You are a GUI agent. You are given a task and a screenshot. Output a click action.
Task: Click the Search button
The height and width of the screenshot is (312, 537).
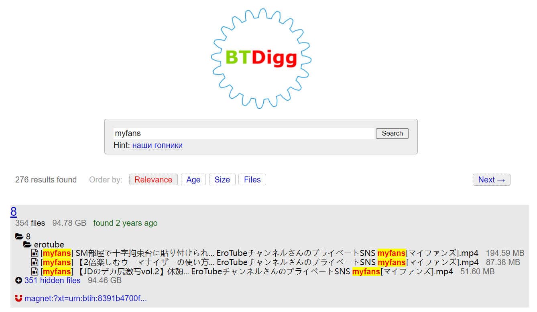(x=392, y=134)
